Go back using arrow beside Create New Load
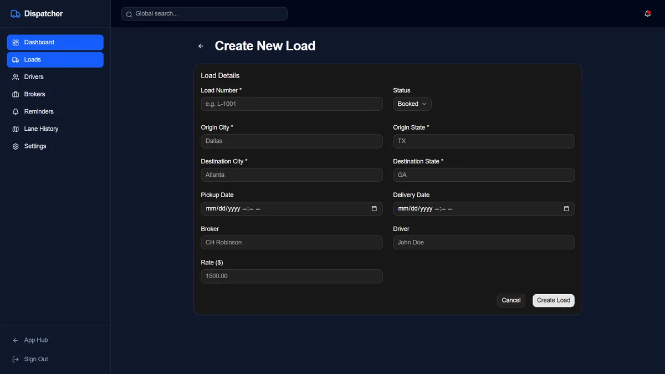The width and height of the screenshot is (665, 374). pyautogui.click(x=201, y=46)
